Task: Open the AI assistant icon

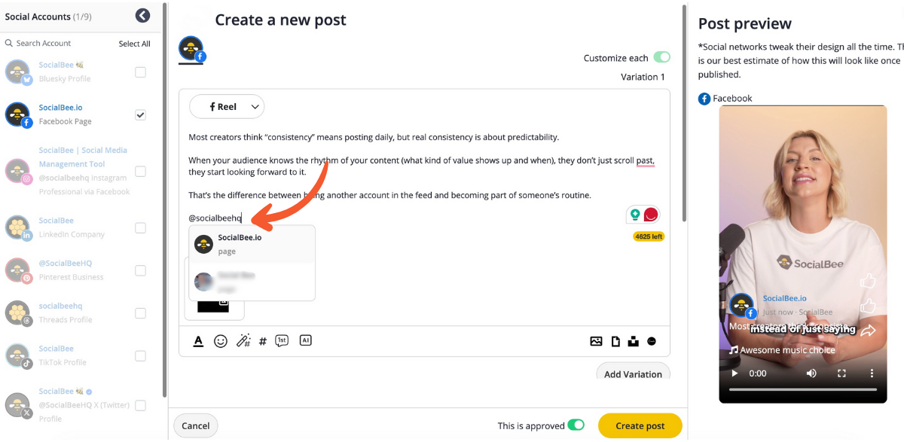Action: (x=305, y=340)
